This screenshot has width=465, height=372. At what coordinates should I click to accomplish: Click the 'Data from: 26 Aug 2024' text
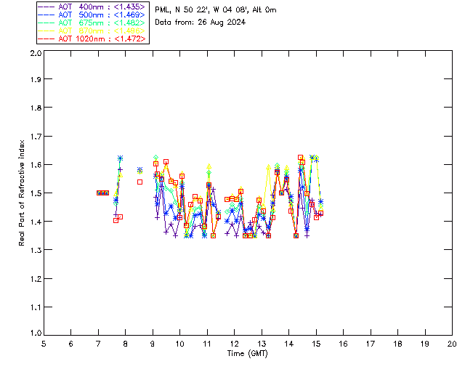pyautogui.click(x=201, y=23)
